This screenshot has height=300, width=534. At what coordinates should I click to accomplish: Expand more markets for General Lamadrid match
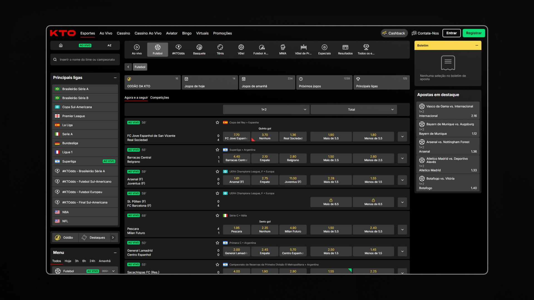(x=402, y=251)
